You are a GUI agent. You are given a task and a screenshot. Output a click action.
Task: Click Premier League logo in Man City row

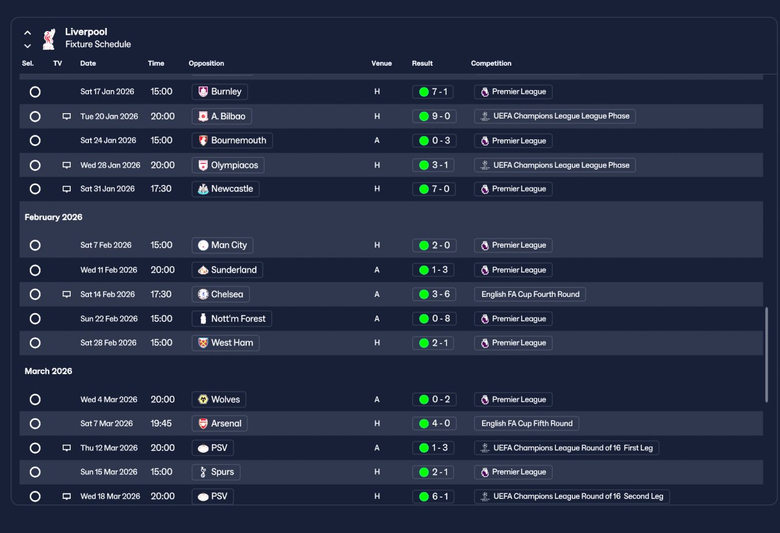[x=484, y=245]
